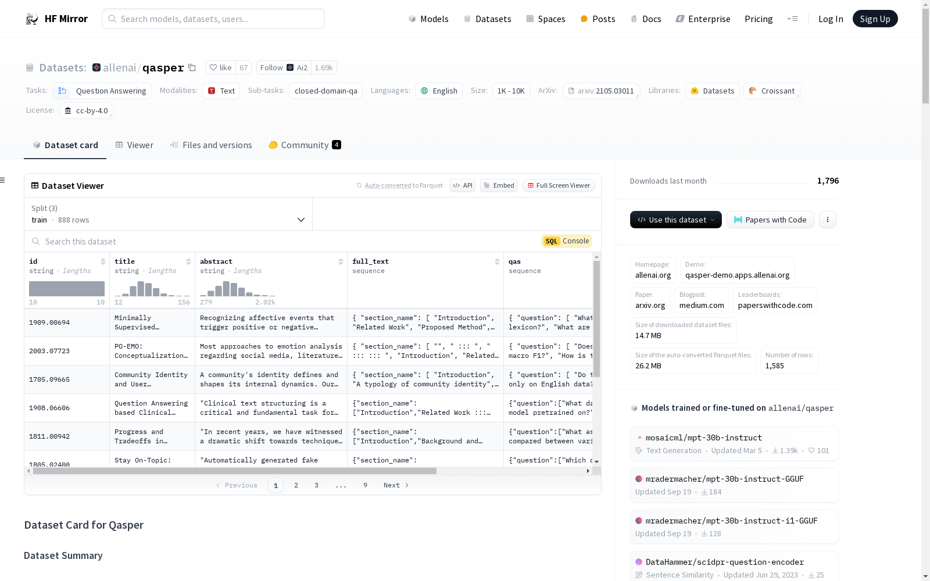
Task: Expand the Split train dropdown
Action: pos(168,214)
